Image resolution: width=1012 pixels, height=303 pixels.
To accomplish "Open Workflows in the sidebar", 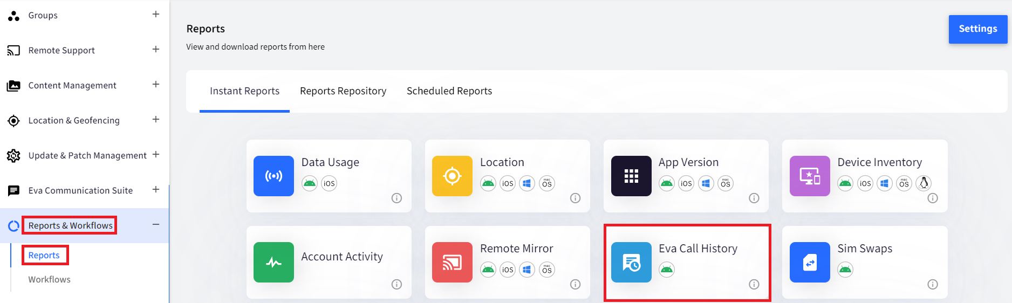I will [x=50, y=279].
